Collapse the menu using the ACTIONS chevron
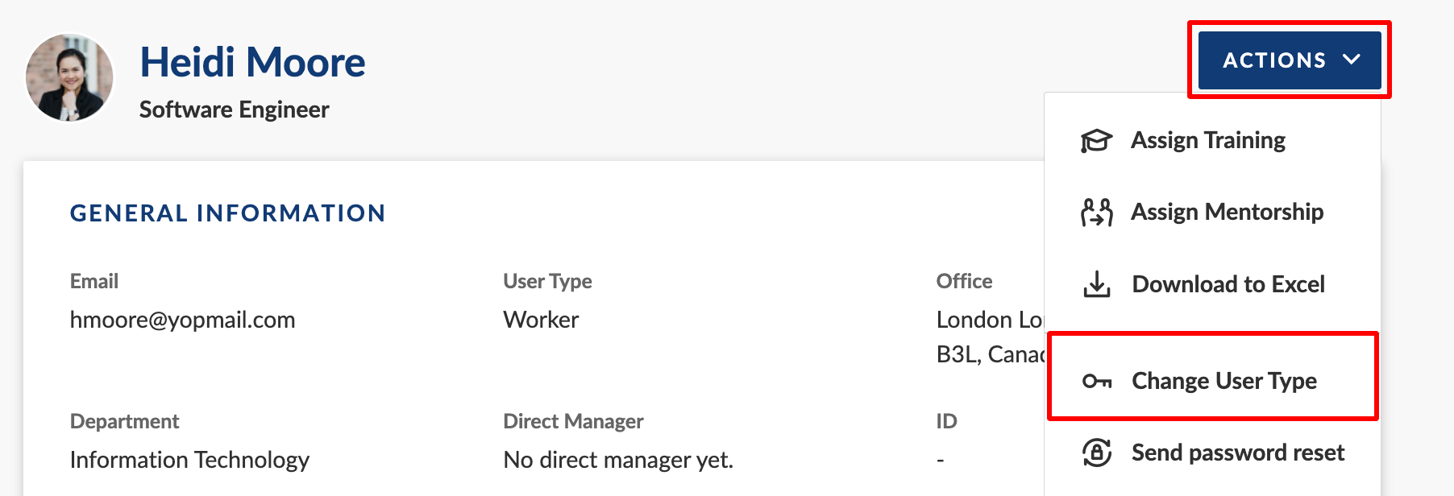Screen dimensions: 1454x496 [1352, 60]
